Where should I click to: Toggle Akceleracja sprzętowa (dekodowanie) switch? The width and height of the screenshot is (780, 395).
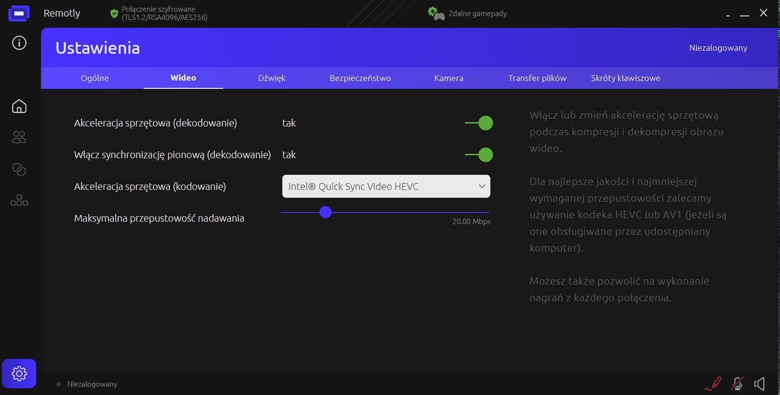point(478,123)
